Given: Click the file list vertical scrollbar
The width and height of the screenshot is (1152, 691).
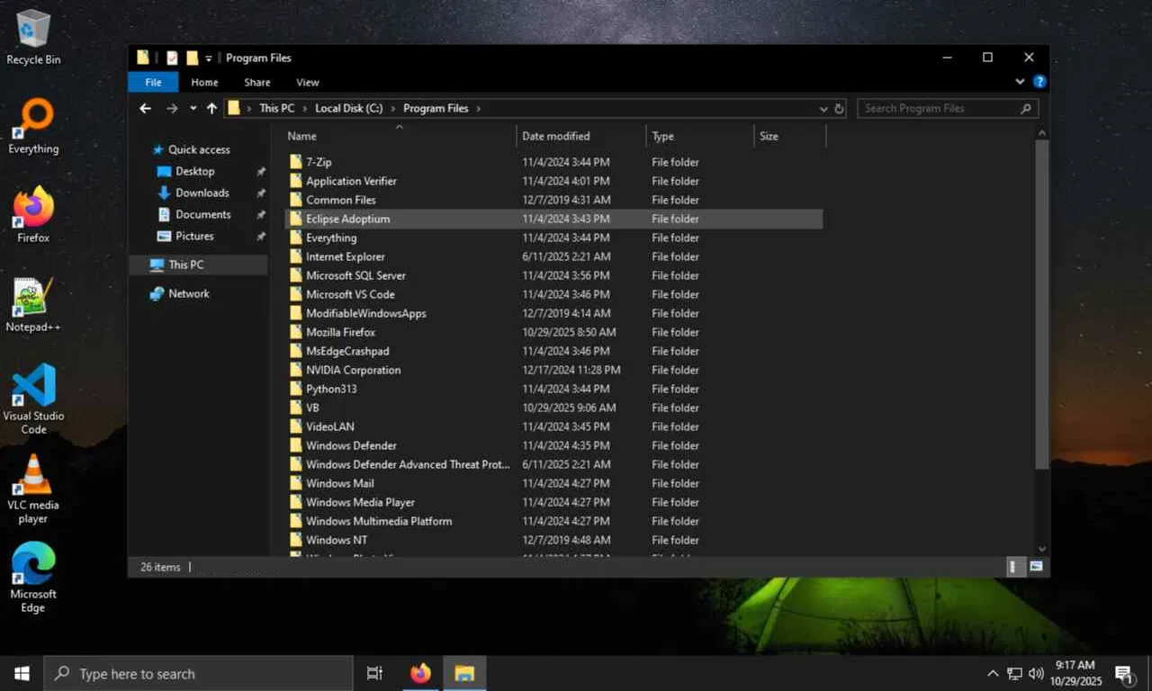Looking at the screenshot, I should (x=1042, y=304).
